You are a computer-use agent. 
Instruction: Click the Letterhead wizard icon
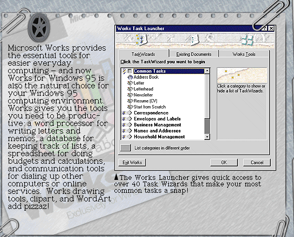coord(130,89)
